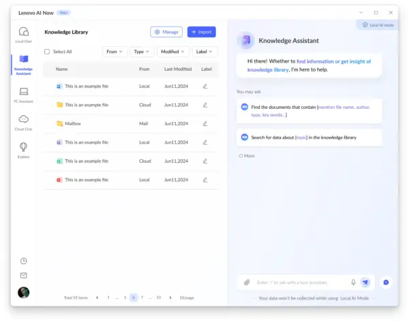Click the Import button
The image size is (409, 322).
[202, 32]
